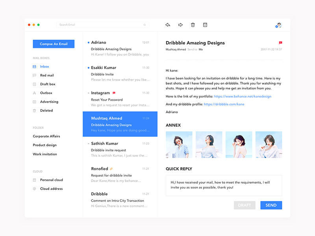Open the first annex photo thumbnail
This screenshot has height=236, width=315.
(179, 145)
